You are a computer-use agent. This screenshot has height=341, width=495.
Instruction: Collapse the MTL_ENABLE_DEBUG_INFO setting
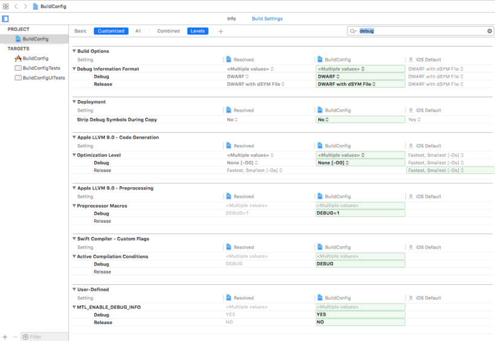74,307
